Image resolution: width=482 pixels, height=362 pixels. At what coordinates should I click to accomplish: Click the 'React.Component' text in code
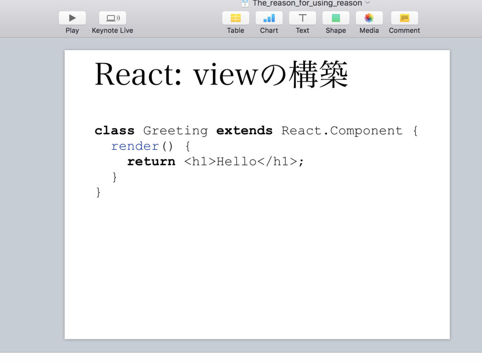click(x=342, y=130)
